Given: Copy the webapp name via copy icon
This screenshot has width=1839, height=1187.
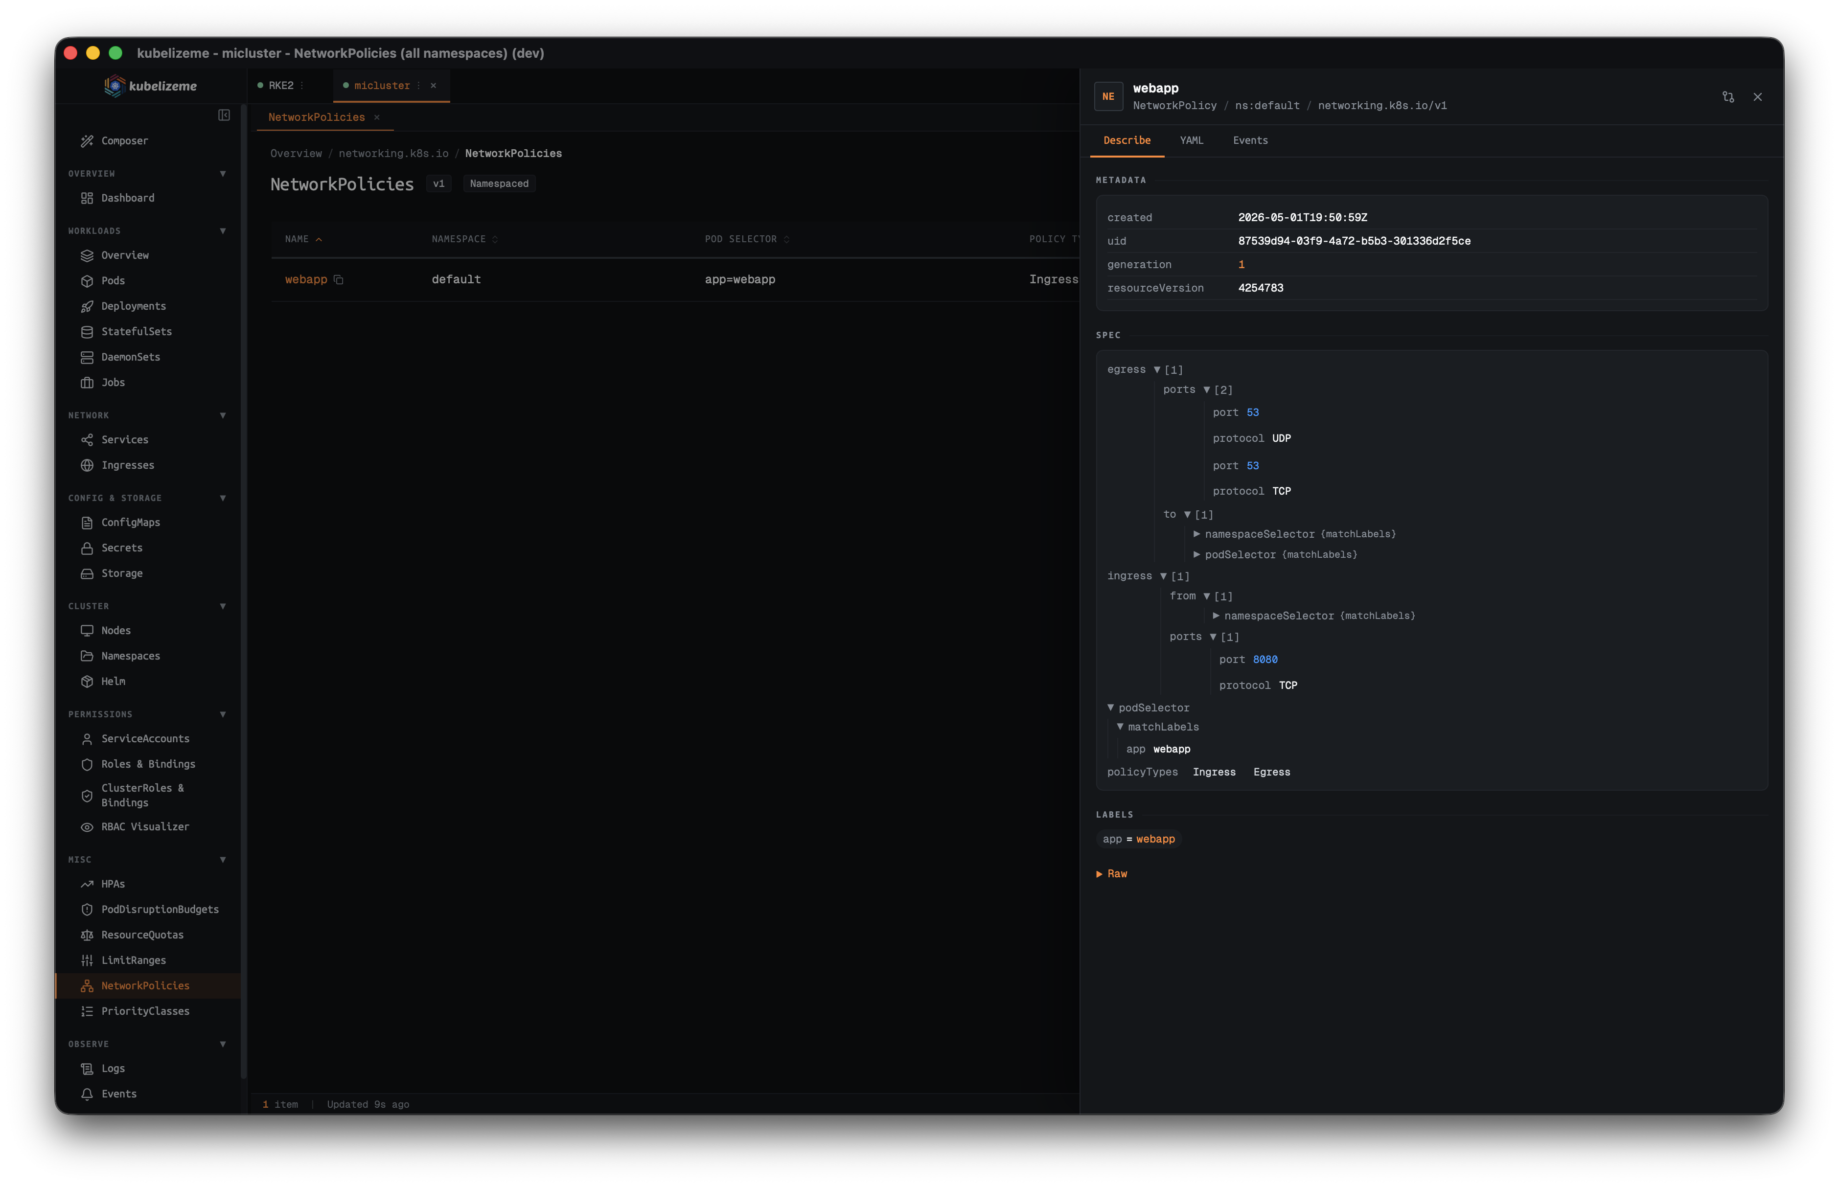Looking at the screenshot, I should coord(338,280).
